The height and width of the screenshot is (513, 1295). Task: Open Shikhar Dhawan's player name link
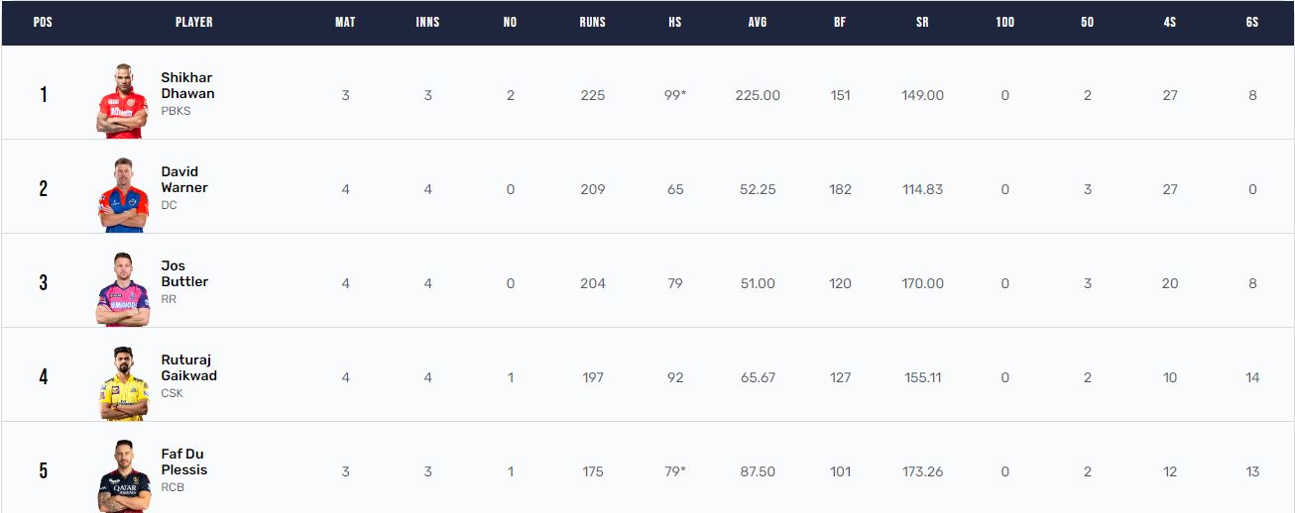tap(187, 85)
